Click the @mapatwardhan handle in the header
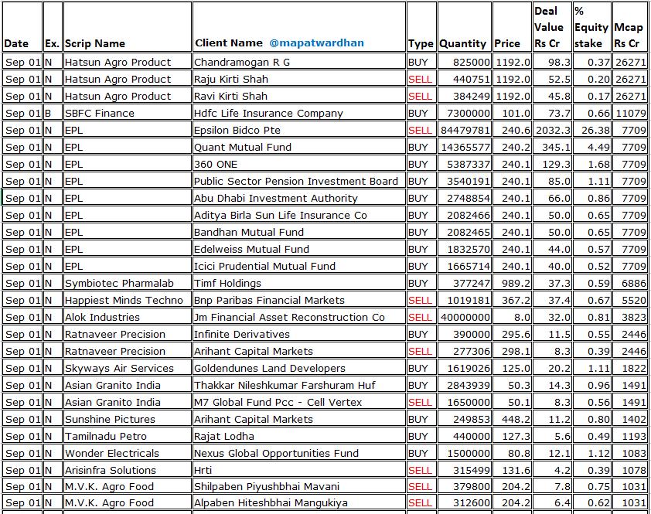651x514 pixels. (x=316, y=43)
